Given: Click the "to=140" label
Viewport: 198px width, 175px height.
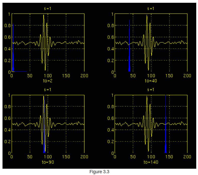Looking at the screenshot, I should click(x=151, y=162).
